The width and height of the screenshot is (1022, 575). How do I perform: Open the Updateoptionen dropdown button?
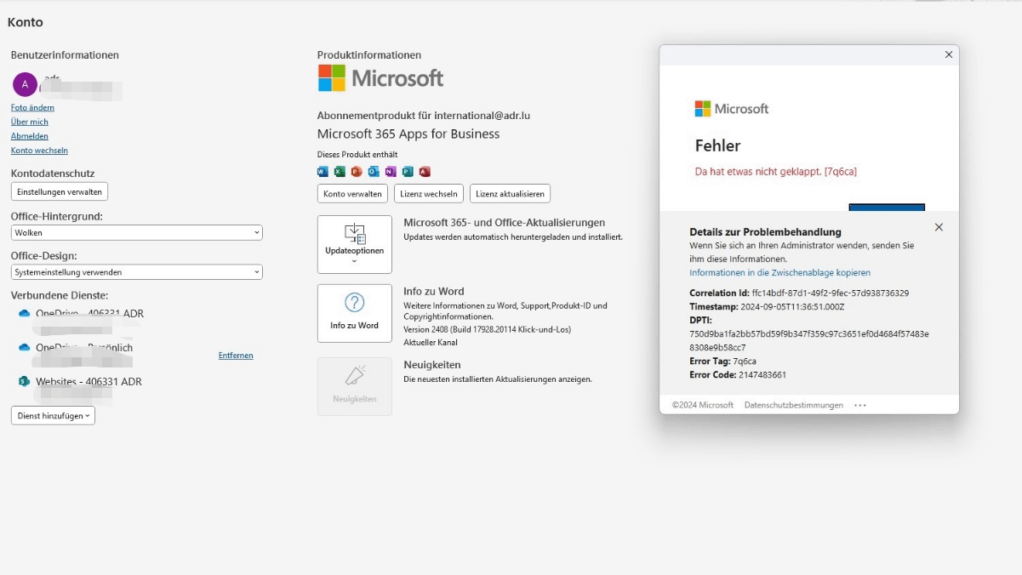(x=355, y=244)
